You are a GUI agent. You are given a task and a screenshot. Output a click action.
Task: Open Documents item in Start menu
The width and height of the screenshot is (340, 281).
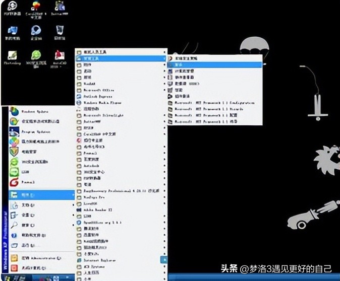click(41, 205)
